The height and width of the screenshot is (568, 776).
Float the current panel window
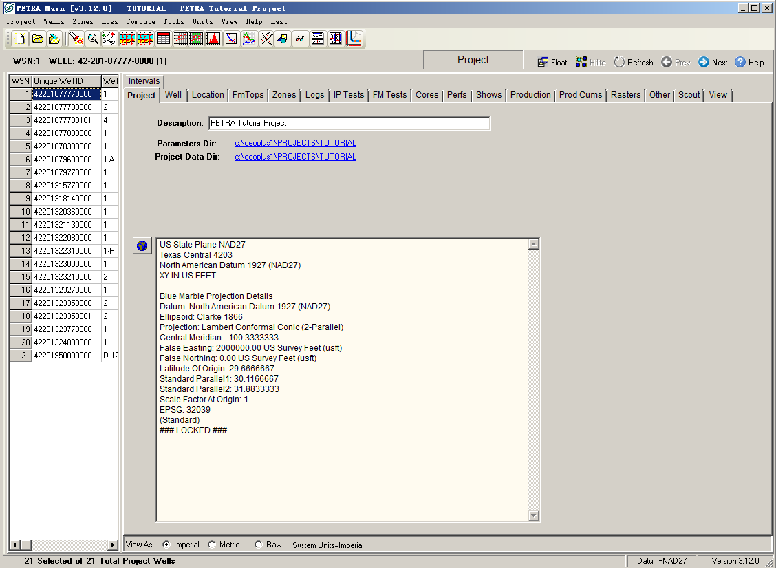coord(552,63)
